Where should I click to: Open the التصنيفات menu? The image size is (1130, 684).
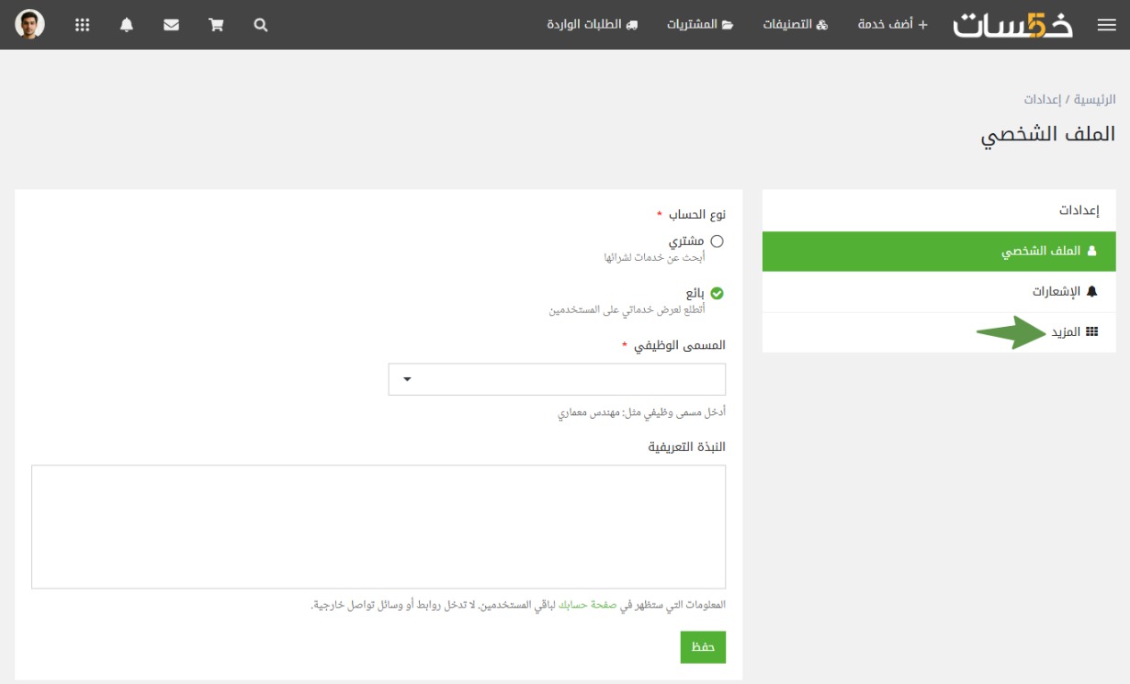click(x=795, y=25)
